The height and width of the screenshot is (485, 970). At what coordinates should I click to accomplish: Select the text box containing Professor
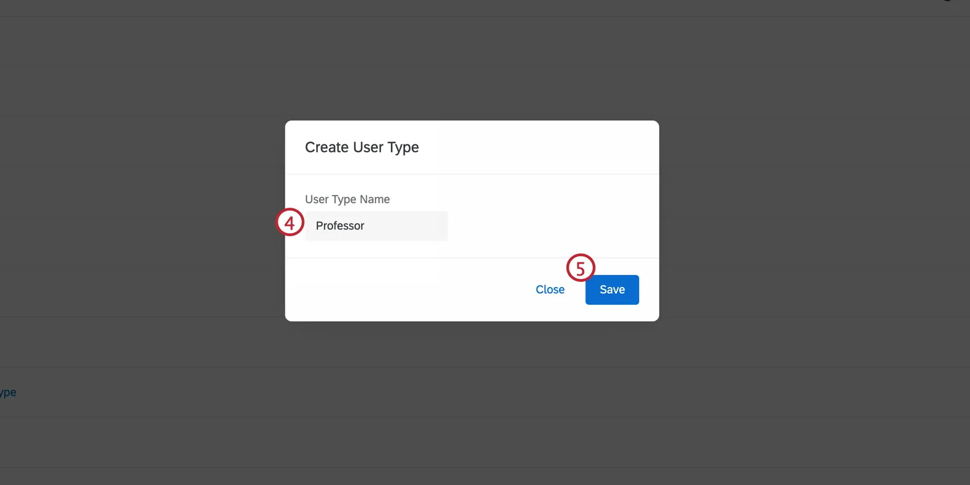tap(376, 226)
